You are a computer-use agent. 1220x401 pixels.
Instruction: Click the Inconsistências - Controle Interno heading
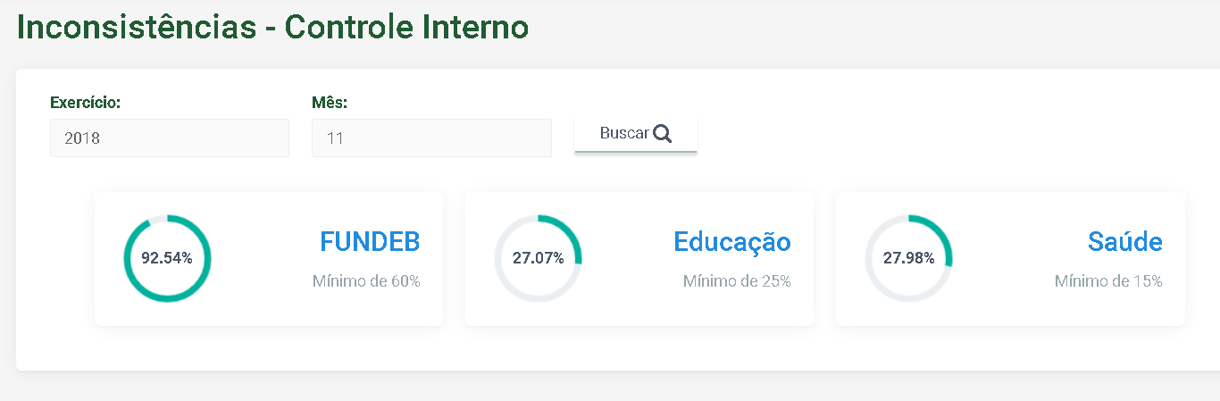click(x=273, y=27)
